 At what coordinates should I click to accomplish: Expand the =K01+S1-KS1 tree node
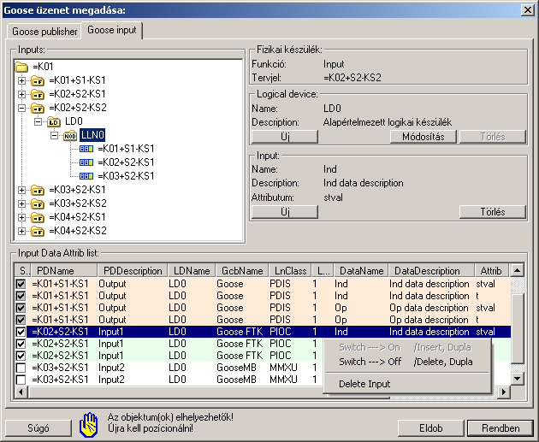point(21,80)
